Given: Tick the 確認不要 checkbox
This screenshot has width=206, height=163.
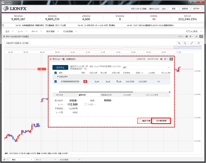Looking at the screenshot, I should [x=140, y=121].
